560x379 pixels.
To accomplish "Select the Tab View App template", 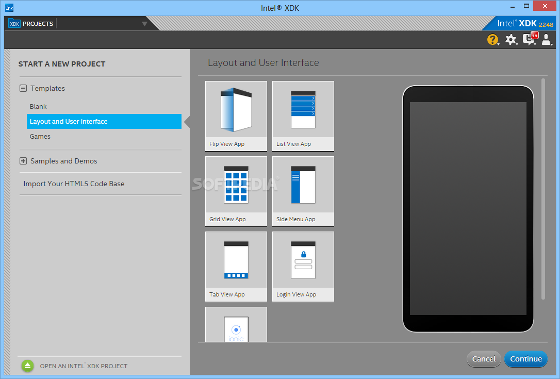I will click(x=236, y=267).
